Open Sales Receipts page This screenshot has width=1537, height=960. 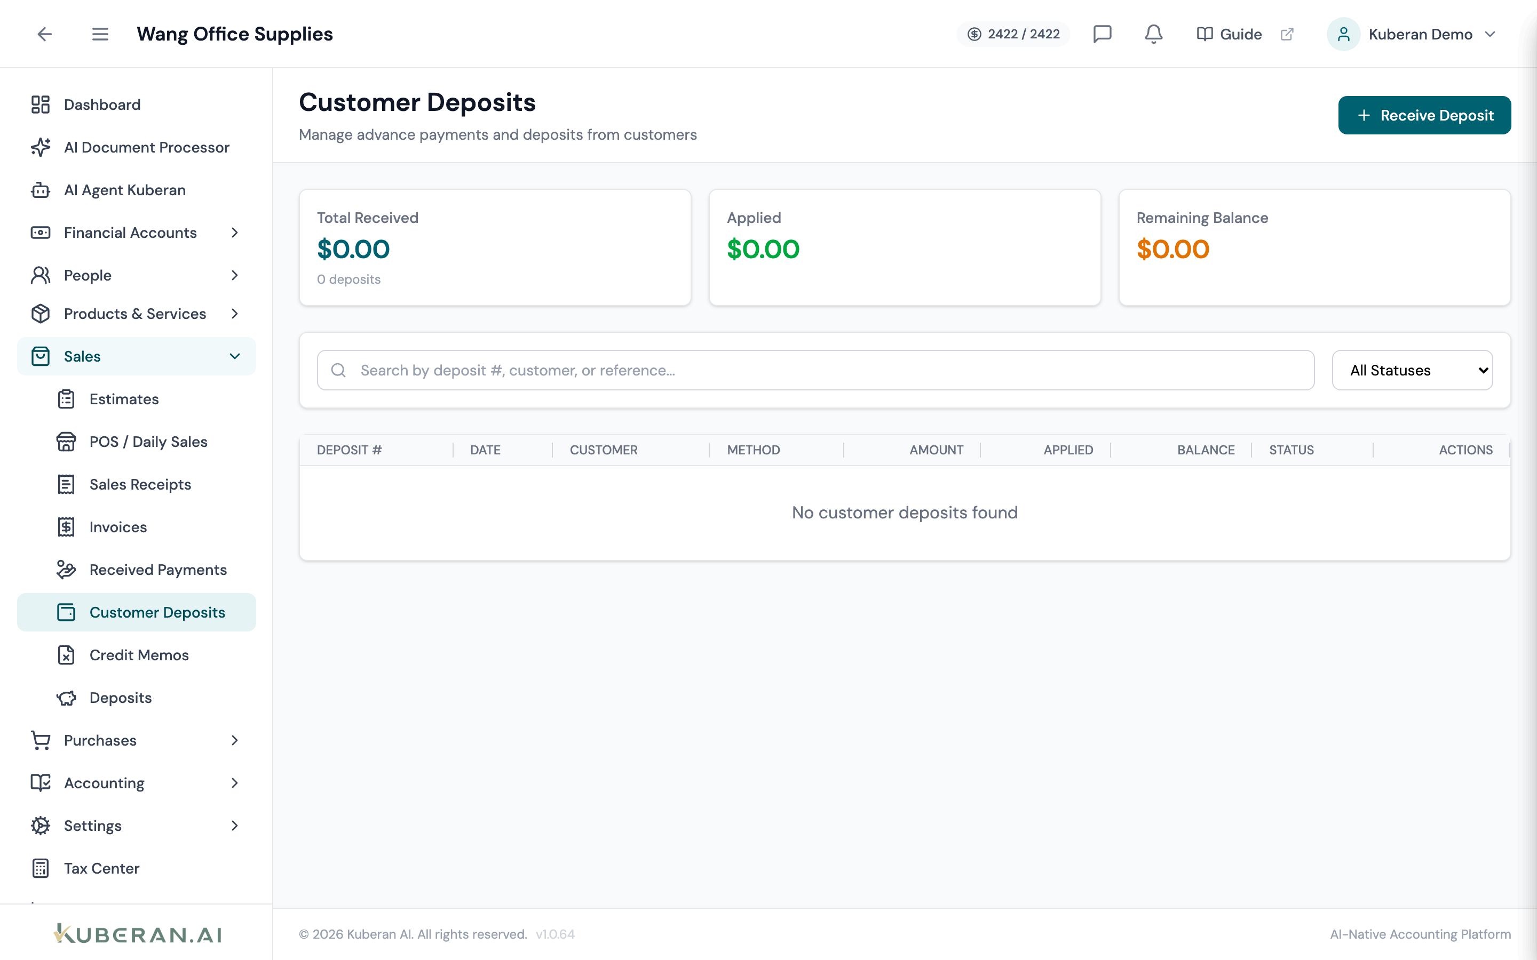coord(137,484)
